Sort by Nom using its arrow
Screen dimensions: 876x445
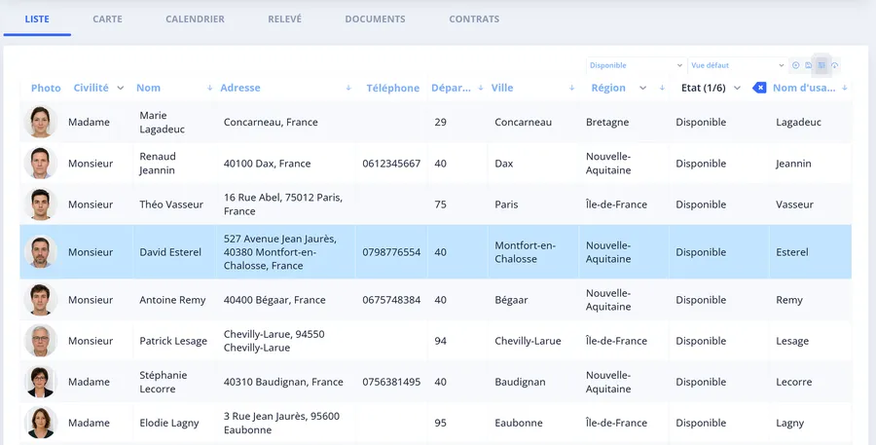[209, 88]
